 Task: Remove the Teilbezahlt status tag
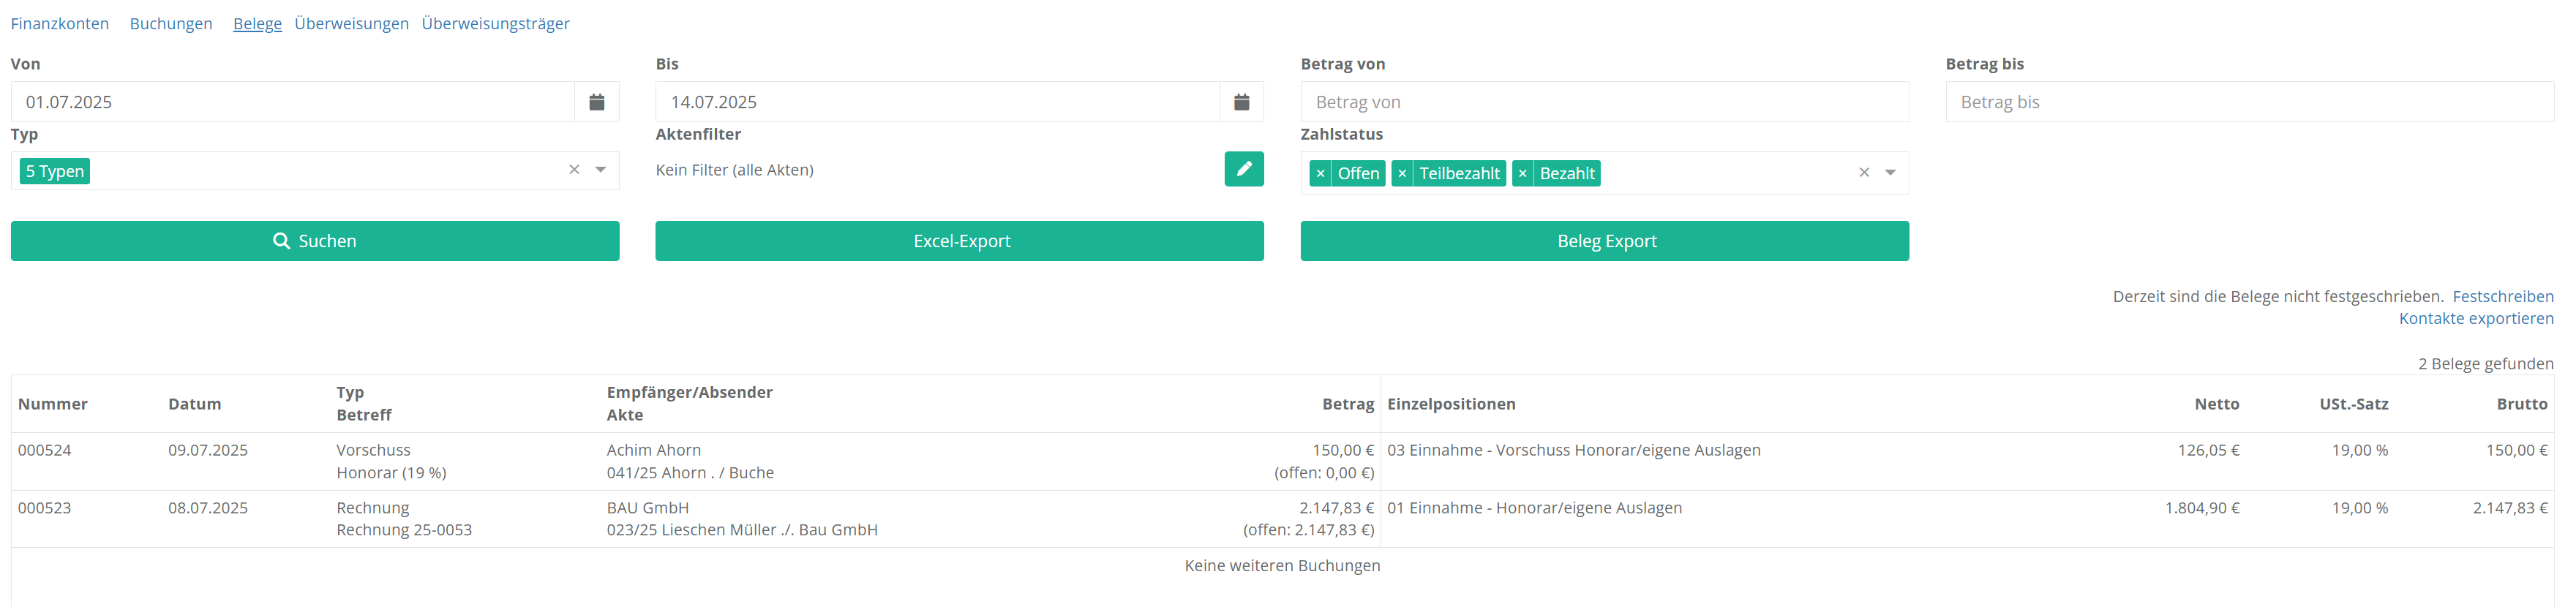(1402, 174)
